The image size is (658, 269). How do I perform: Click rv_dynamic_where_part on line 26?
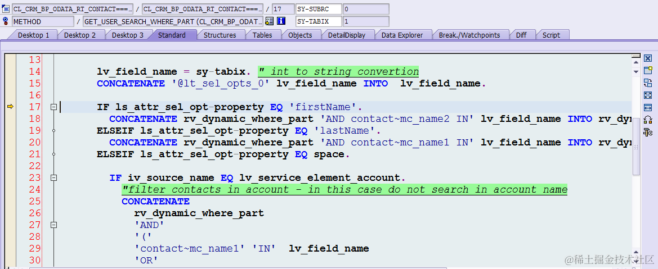click(x=199, y=213)
